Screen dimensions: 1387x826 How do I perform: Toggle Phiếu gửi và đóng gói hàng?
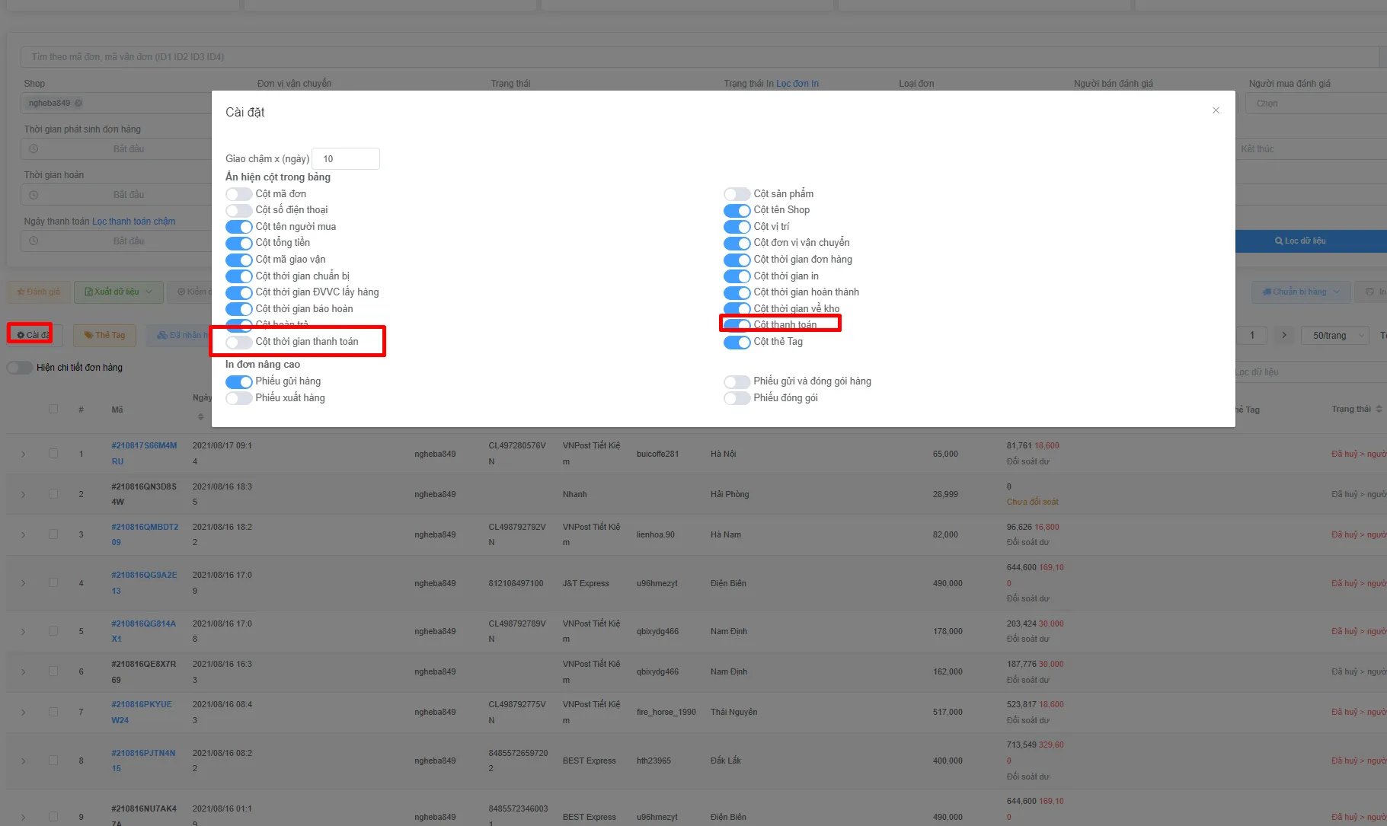click(x=737, y=381)
